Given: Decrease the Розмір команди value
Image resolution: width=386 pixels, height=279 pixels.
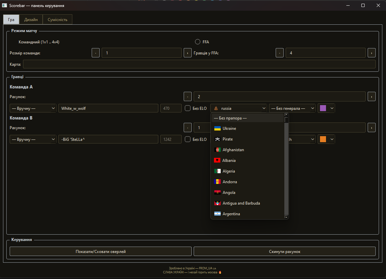Looking at the screenshot, I should [96, 53].
